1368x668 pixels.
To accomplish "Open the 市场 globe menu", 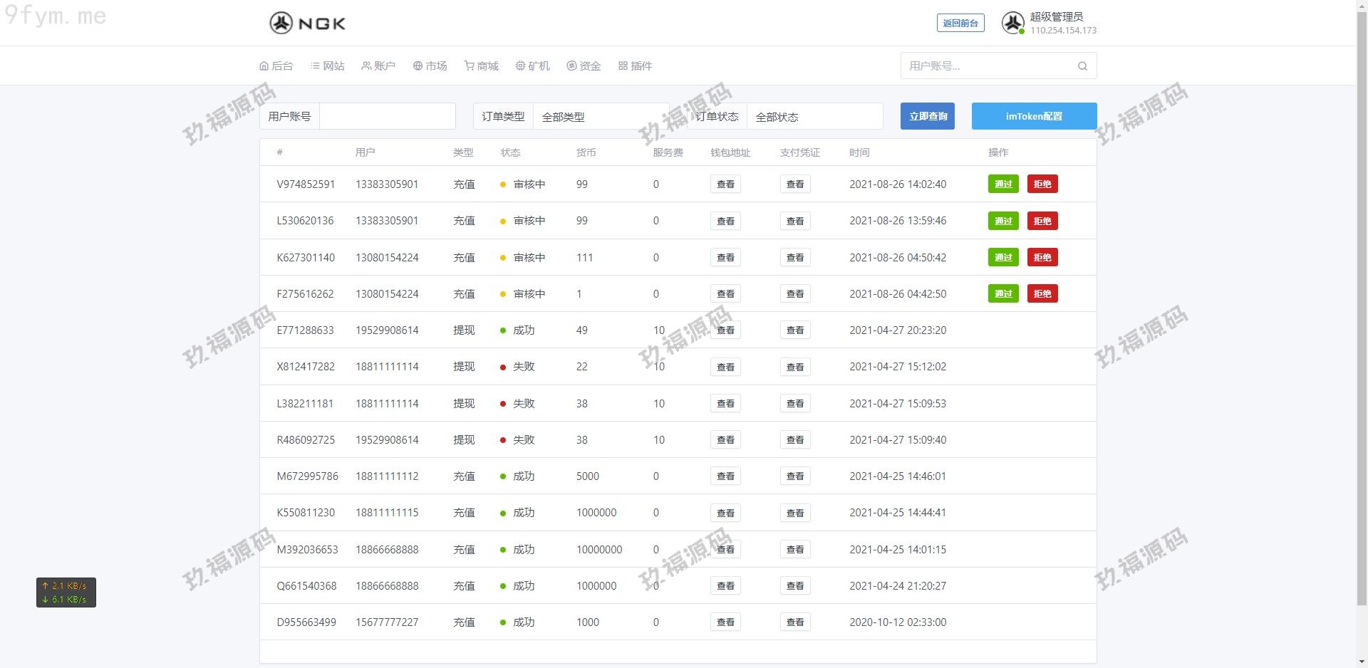I will click(x=430, y=66).
